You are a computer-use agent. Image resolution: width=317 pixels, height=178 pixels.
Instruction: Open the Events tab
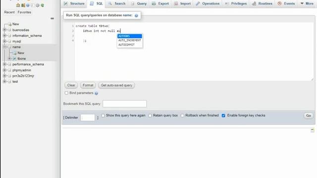(286, 3)
